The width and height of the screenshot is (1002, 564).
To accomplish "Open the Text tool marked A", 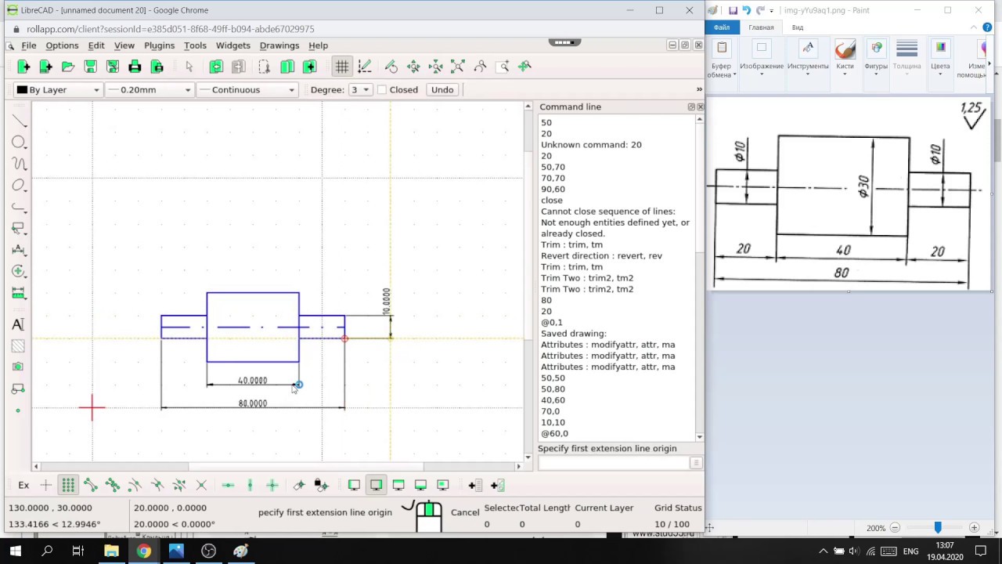I will (19, 324).
